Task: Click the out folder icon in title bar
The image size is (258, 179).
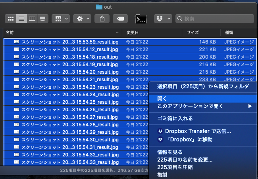Action: tap(99, 7)
